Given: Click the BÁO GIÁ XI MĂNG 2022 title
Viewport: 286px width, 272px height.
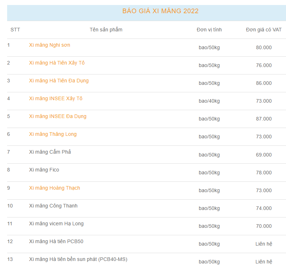Looking at the screenshot, I should coord(160,11).
